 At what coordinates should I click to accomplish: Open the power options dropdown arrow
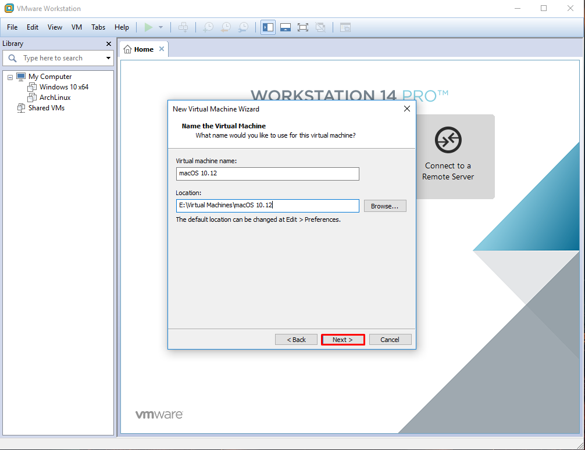[x=161, y=27]
